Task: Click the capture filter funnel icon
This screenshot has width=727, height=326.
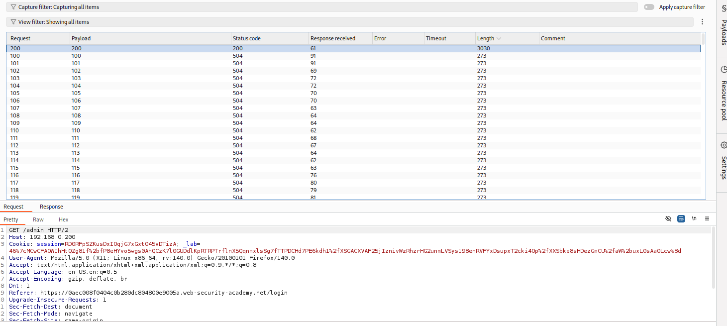Action: tap(13, 7)
